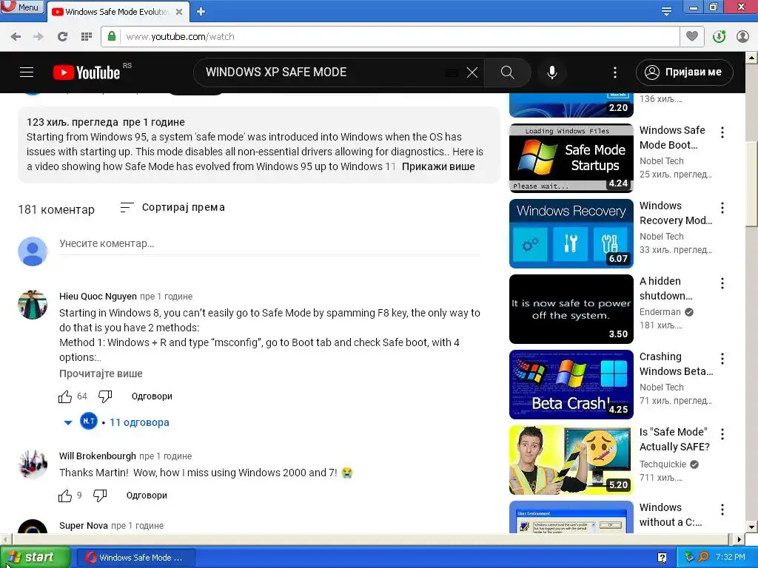Image resolution: width=758 pixels, height=568 pixels.
Task: Click vertical scrollbar up arrow
Action: [751, 58]
